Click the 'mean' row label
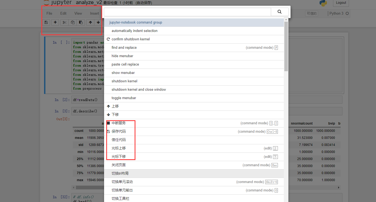This screenshot has width=376, height=202. click(79, 138)
